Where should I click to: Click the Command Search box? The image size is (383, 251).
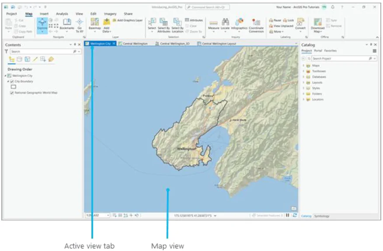(207, 7)
